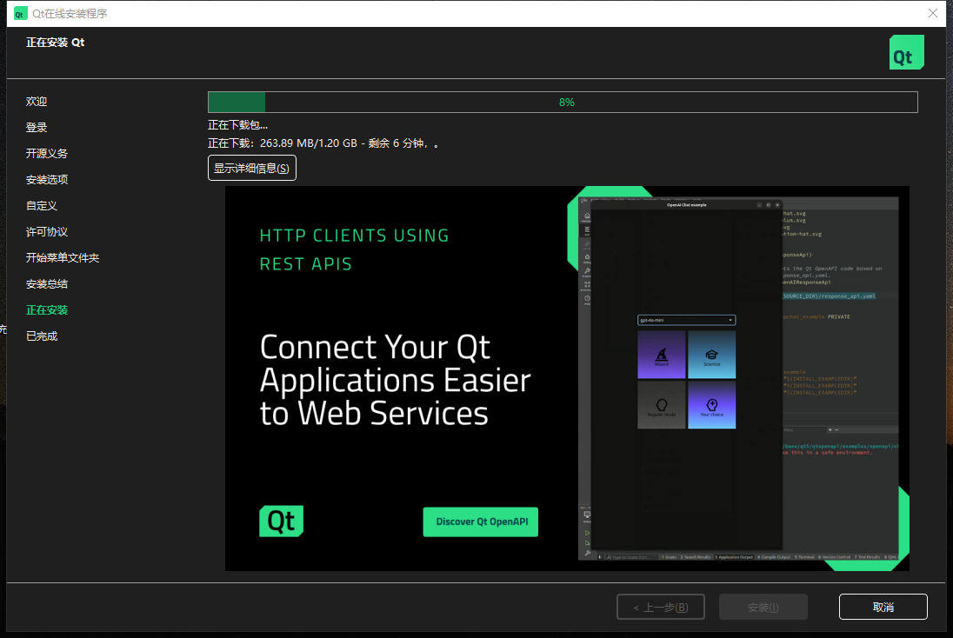The width and height of the screenshot is (953, 638).
Task: Click the 正在安装 Qt heading
Action: tap(56, 43)
